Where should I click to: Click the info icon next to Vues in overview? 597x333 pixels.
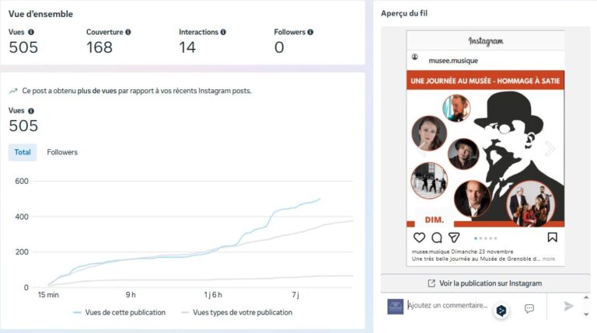[x=31, y=33]
